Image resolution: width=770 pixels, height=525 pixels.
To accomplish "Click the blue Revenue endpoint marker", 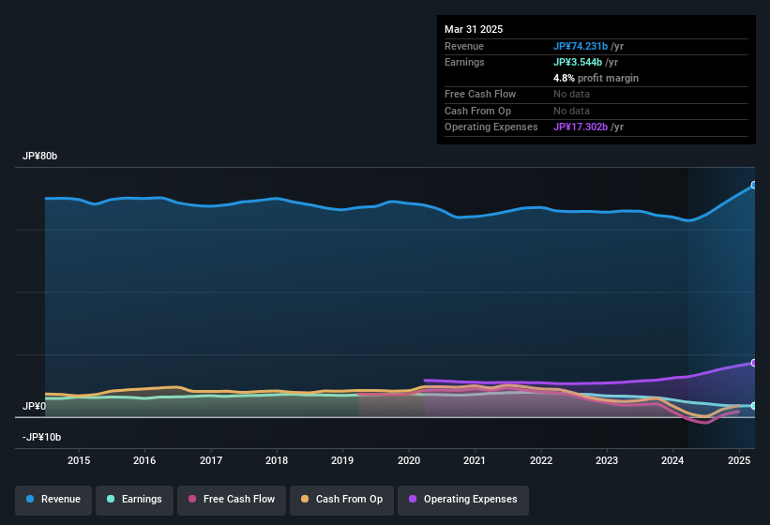I will [754, 185].
